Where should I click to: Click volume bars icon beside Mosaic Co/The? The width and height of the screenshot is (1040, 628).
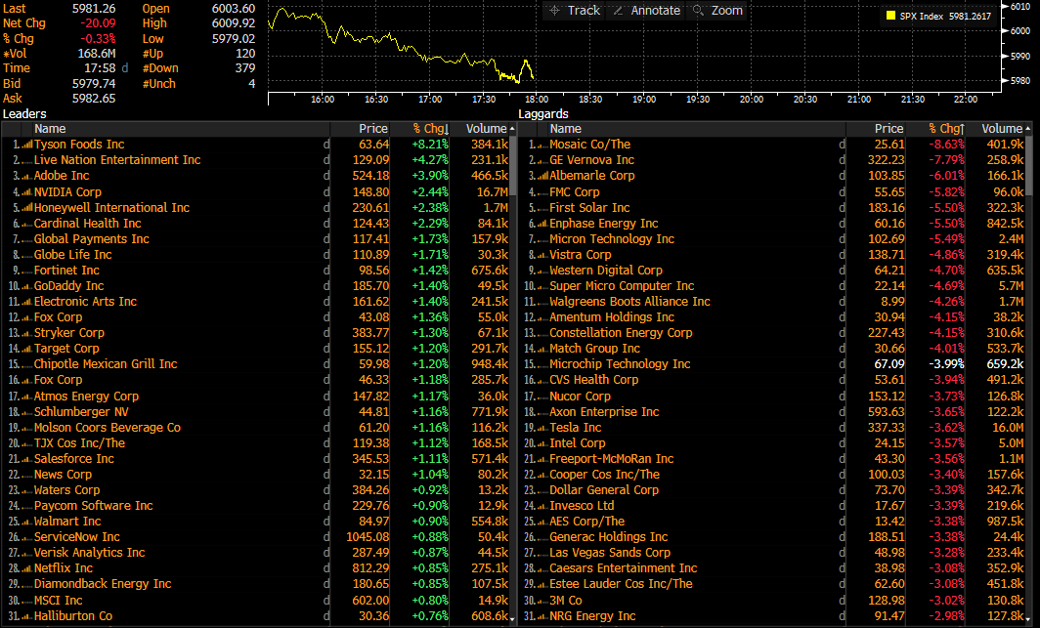pyautogui.click(x=542, y=145)
